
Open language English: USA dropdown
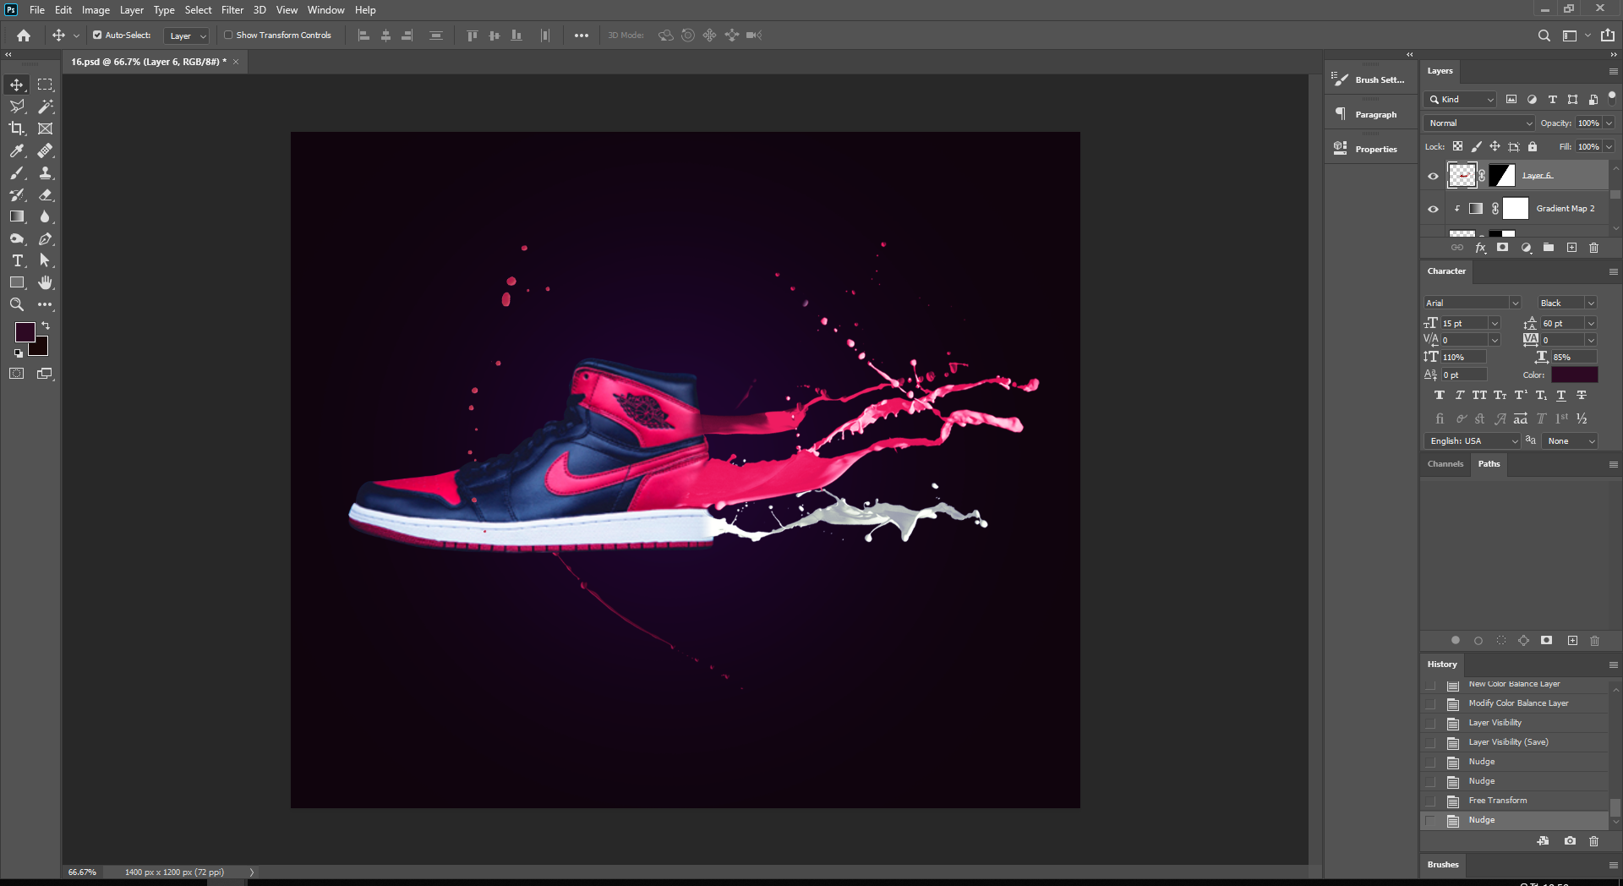tap(1472, 441)
